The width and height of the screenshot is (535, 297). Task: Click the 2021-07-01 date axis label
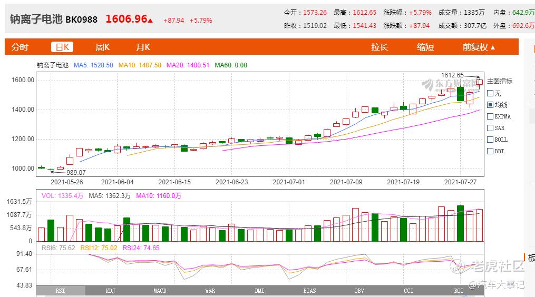[x=289, y=182]
